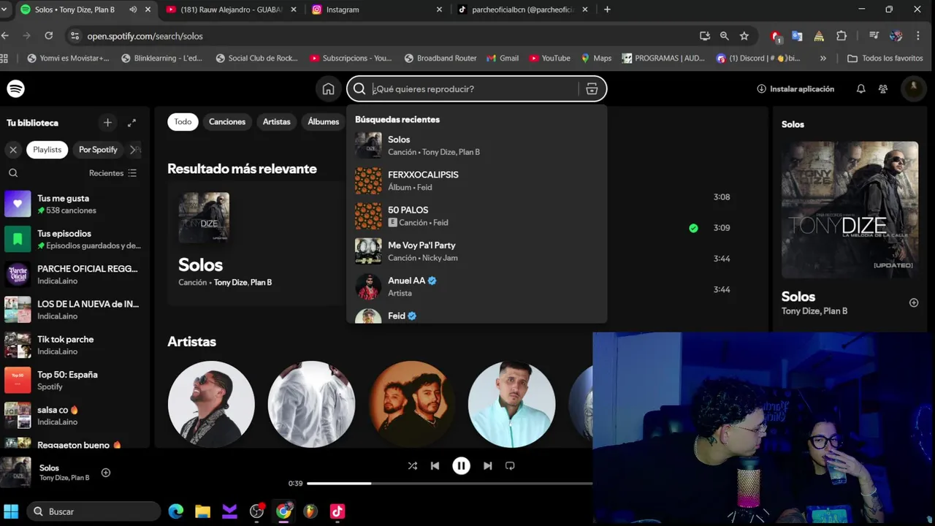Screen dimensions: 935x526
Task: Open the user profile avatar
Action: [x=913, y=88]
